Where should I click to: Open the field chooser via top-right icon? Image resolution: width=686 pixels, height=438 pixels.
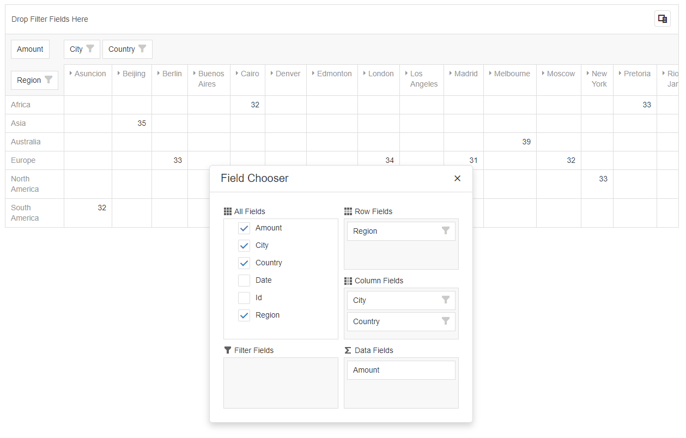coord(663,18)
